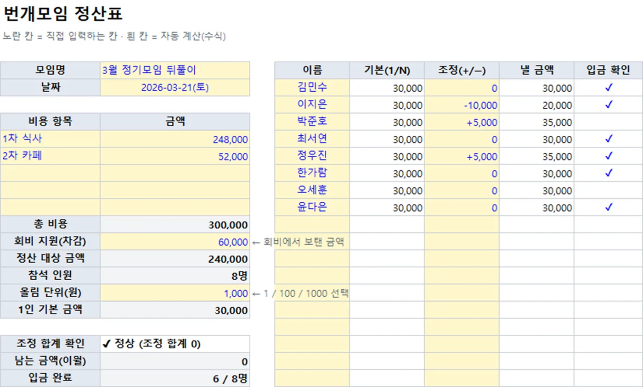
Task: Click the 기본(1/N) column header
Action: (x=387, y=71)
